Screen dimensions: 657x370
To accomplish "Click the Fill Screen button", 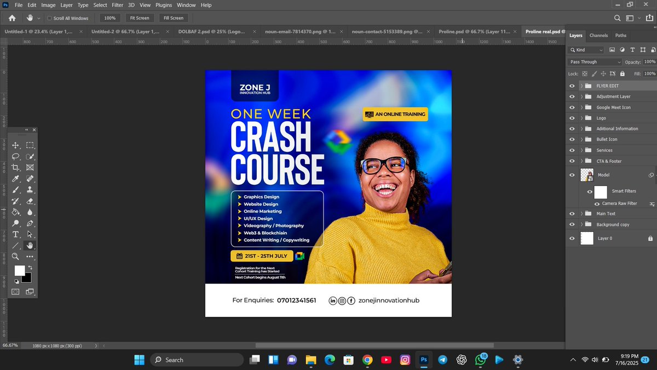I will coord(173,18).
